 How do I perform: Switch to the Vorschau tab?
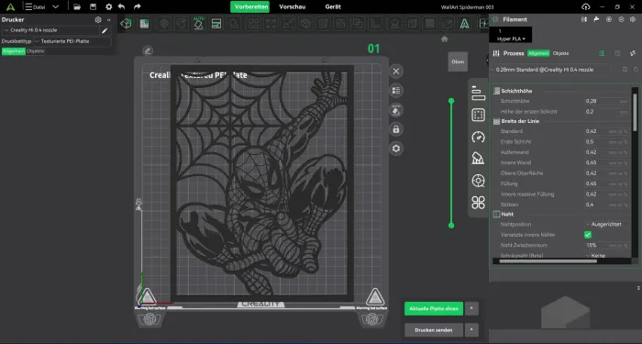coord(293,6)
